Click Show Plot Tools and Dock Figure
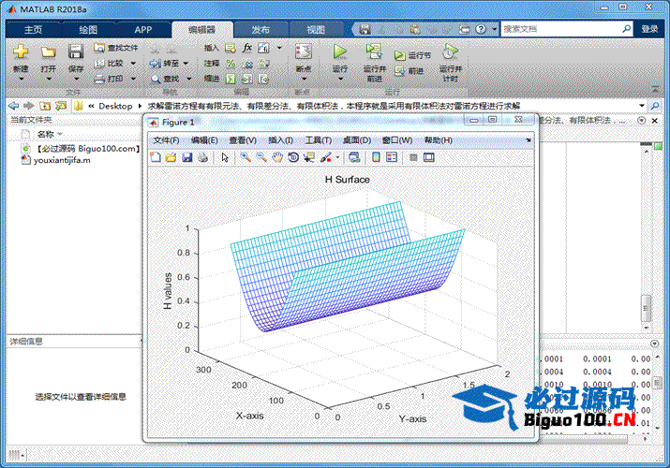Screen dimensions: 670x468 [x=429, y=157]
